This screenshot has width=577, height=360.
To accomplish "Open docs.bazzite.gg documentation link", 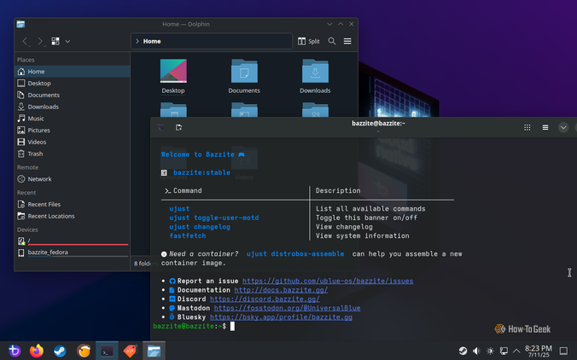I will coord(281,290).
